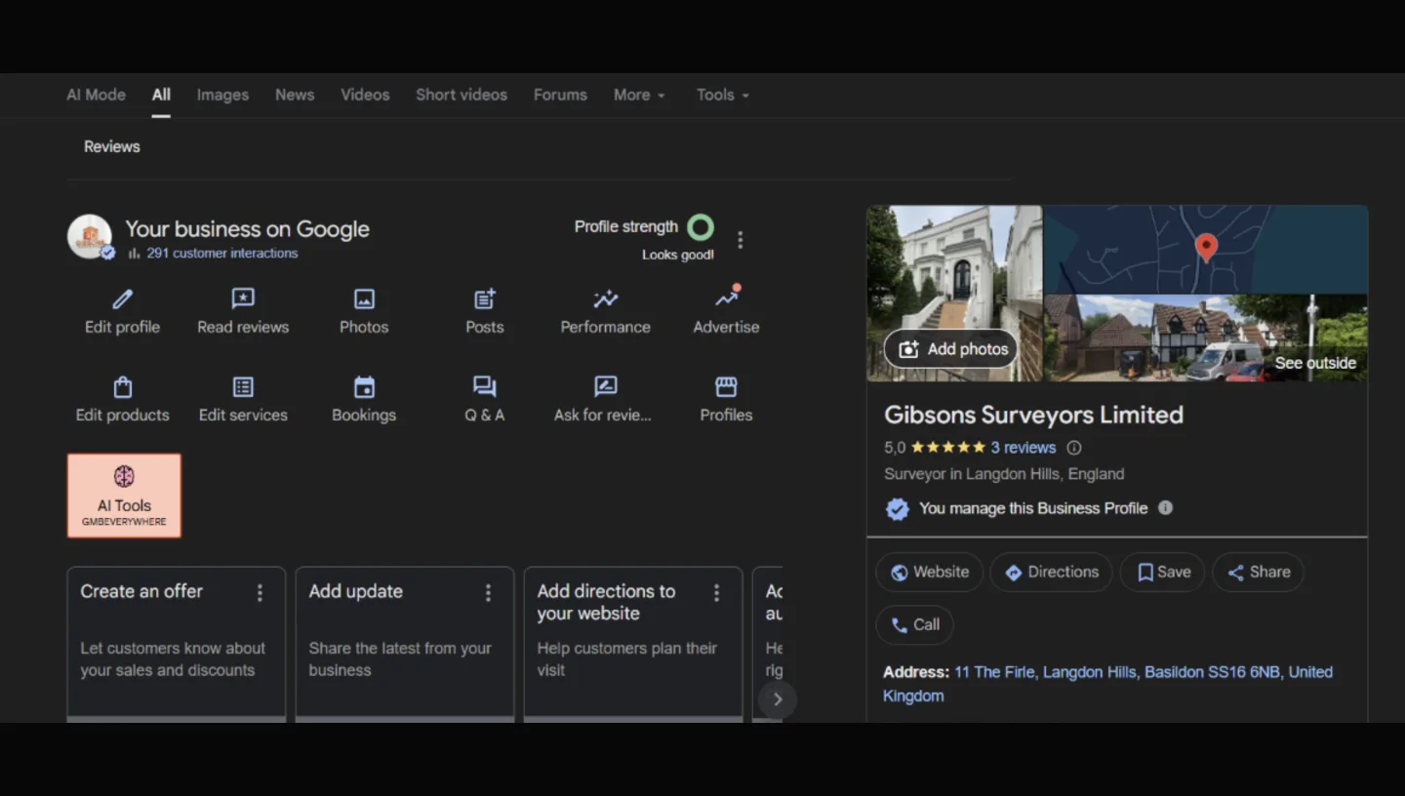1405x796 pixels.
Task: Click Your business on Google heading
Action: click(x=247, y=229)
